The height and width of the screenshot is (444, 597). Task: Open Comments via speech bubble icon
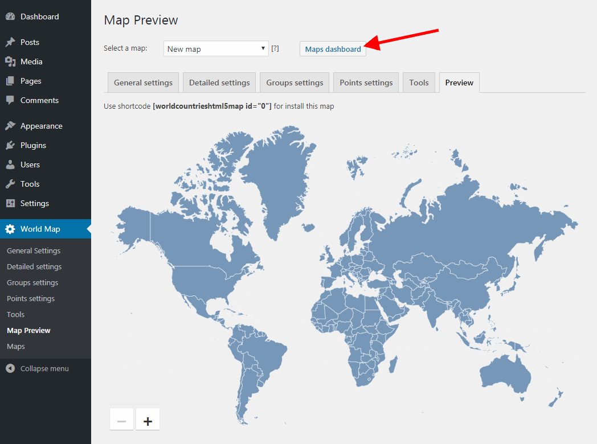pyautogui.click(x=11, y=100)
